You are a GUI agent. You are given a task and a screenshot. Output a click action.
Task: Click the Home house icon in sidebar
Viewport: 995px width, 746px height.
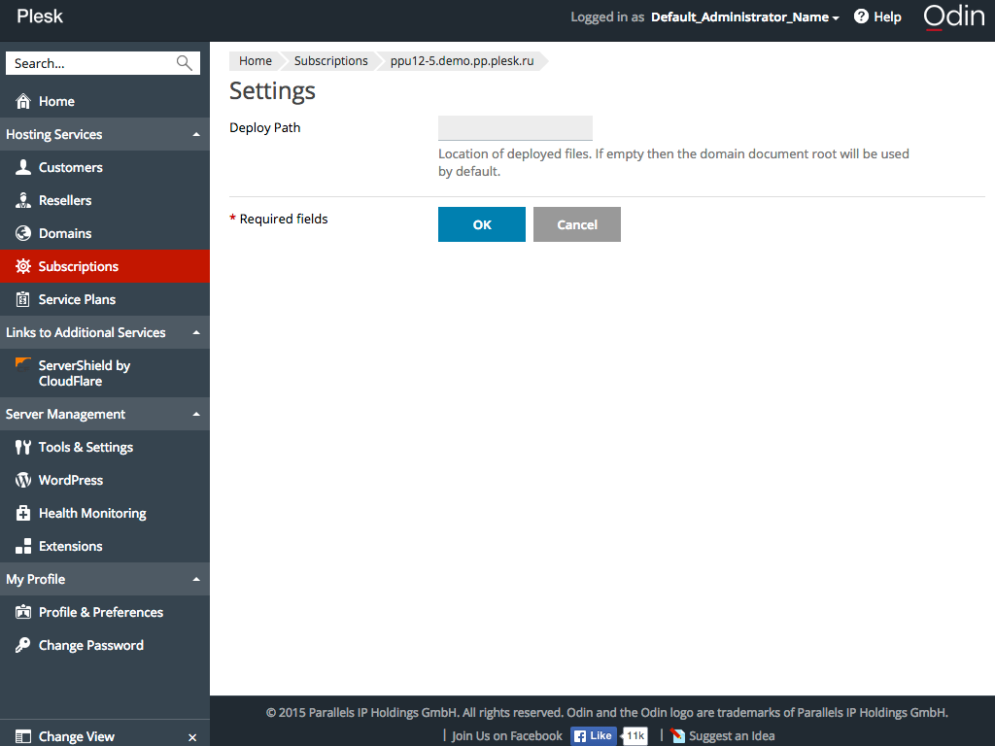23,101
